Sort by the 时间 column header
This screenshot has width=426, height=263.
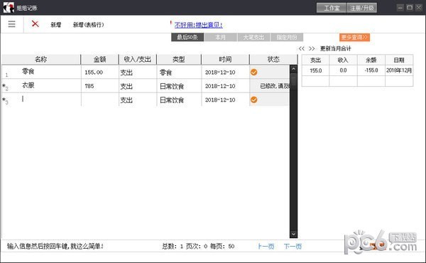click(x=225, y=59)
